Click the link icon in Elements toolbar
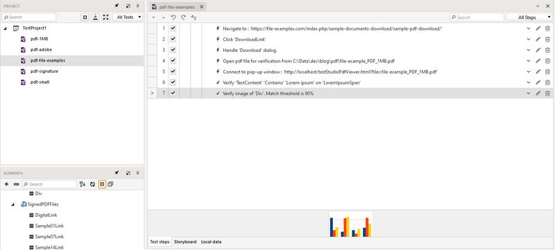555x250 pixels. 16,184
